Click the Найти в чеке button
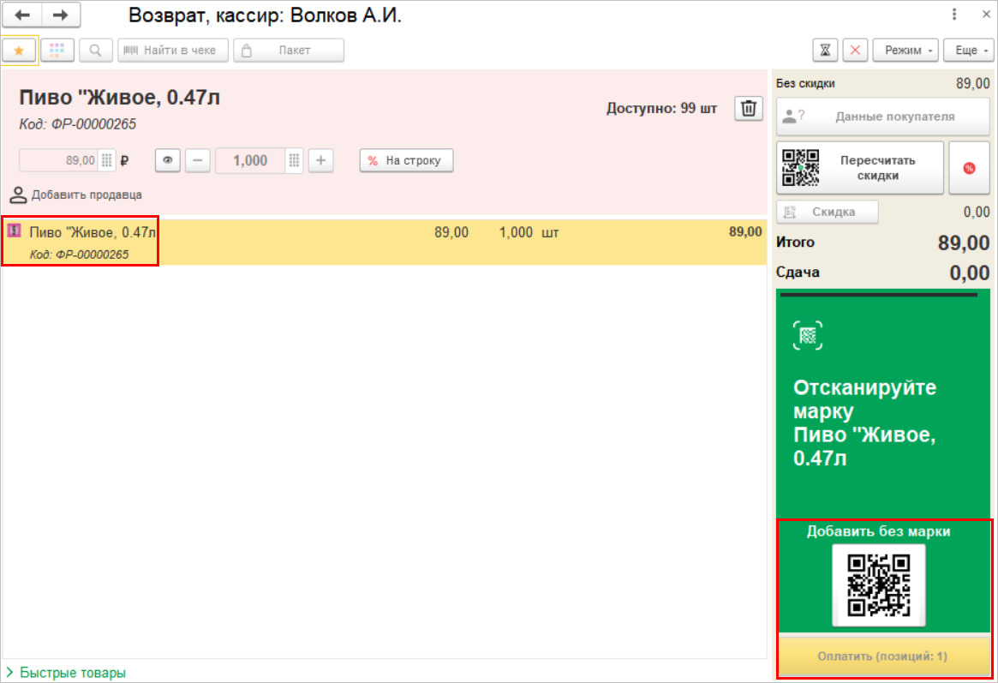This screenshot has height=683, width=998. click(172, 51)
